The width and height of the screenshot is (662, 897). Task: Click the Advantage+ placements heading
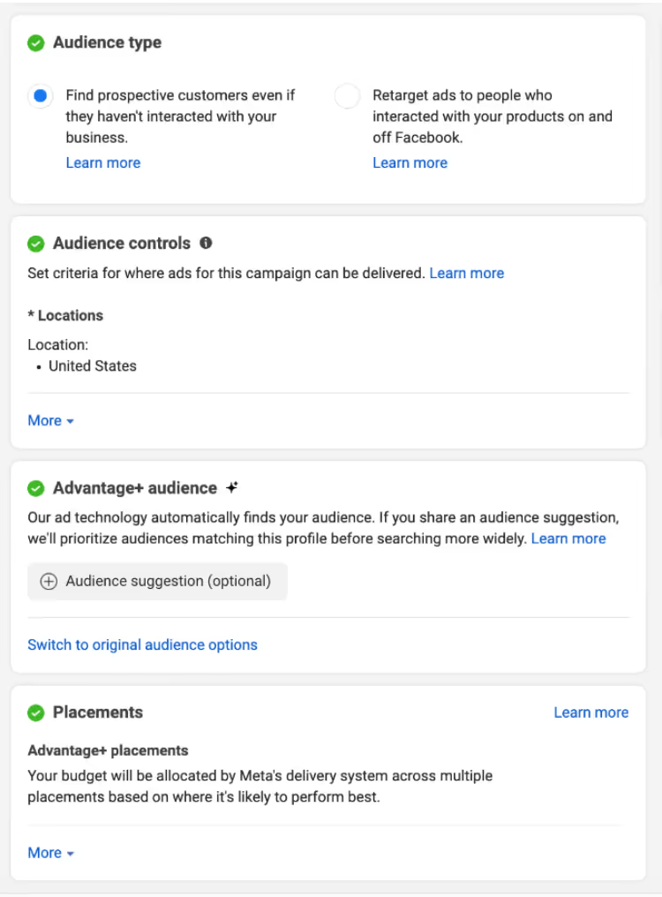[108, 750]
